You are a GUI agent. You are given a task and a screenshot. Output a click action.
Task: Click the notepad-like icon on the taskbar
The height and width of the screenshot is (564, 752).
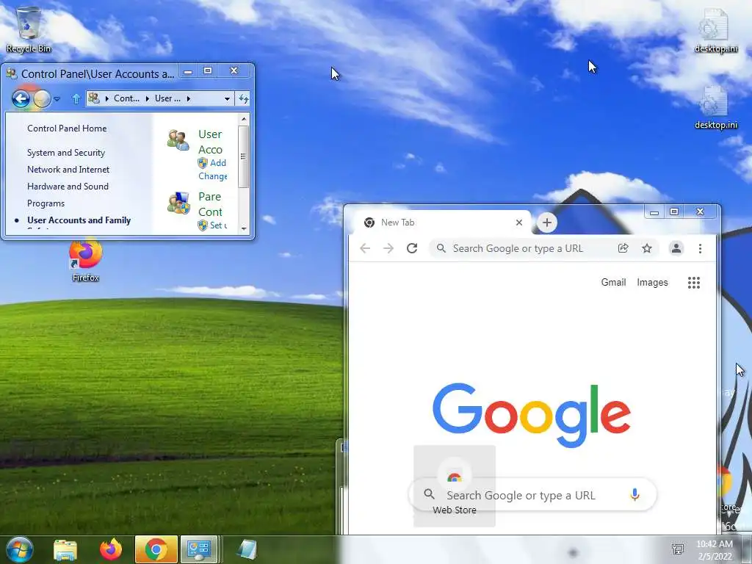coord(247,550)
